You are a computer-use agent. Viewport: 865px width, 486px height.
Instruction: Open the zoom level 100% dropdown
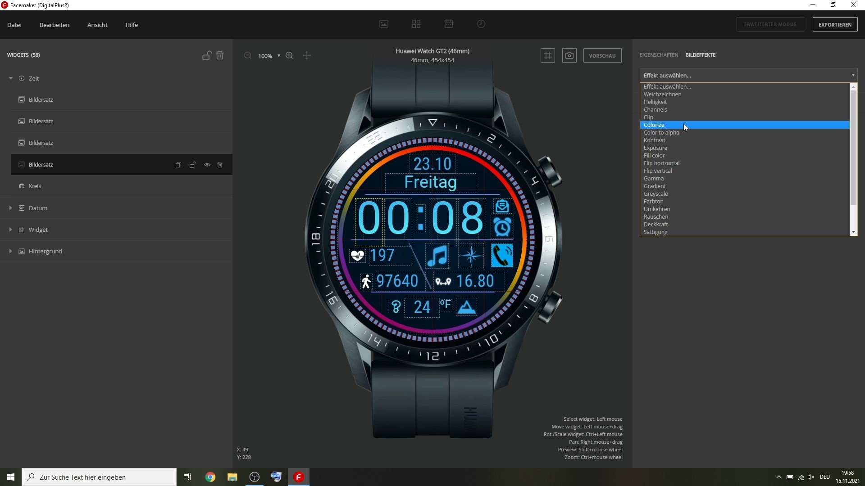tap(269, 56)
